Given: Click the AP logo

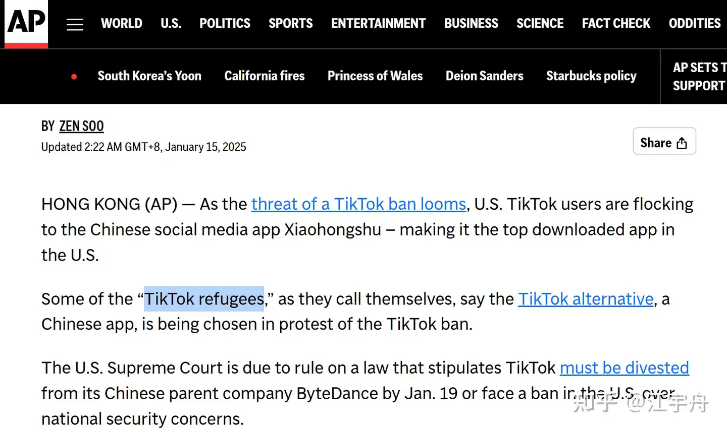Looking at the screenshot, I should 26,23.
